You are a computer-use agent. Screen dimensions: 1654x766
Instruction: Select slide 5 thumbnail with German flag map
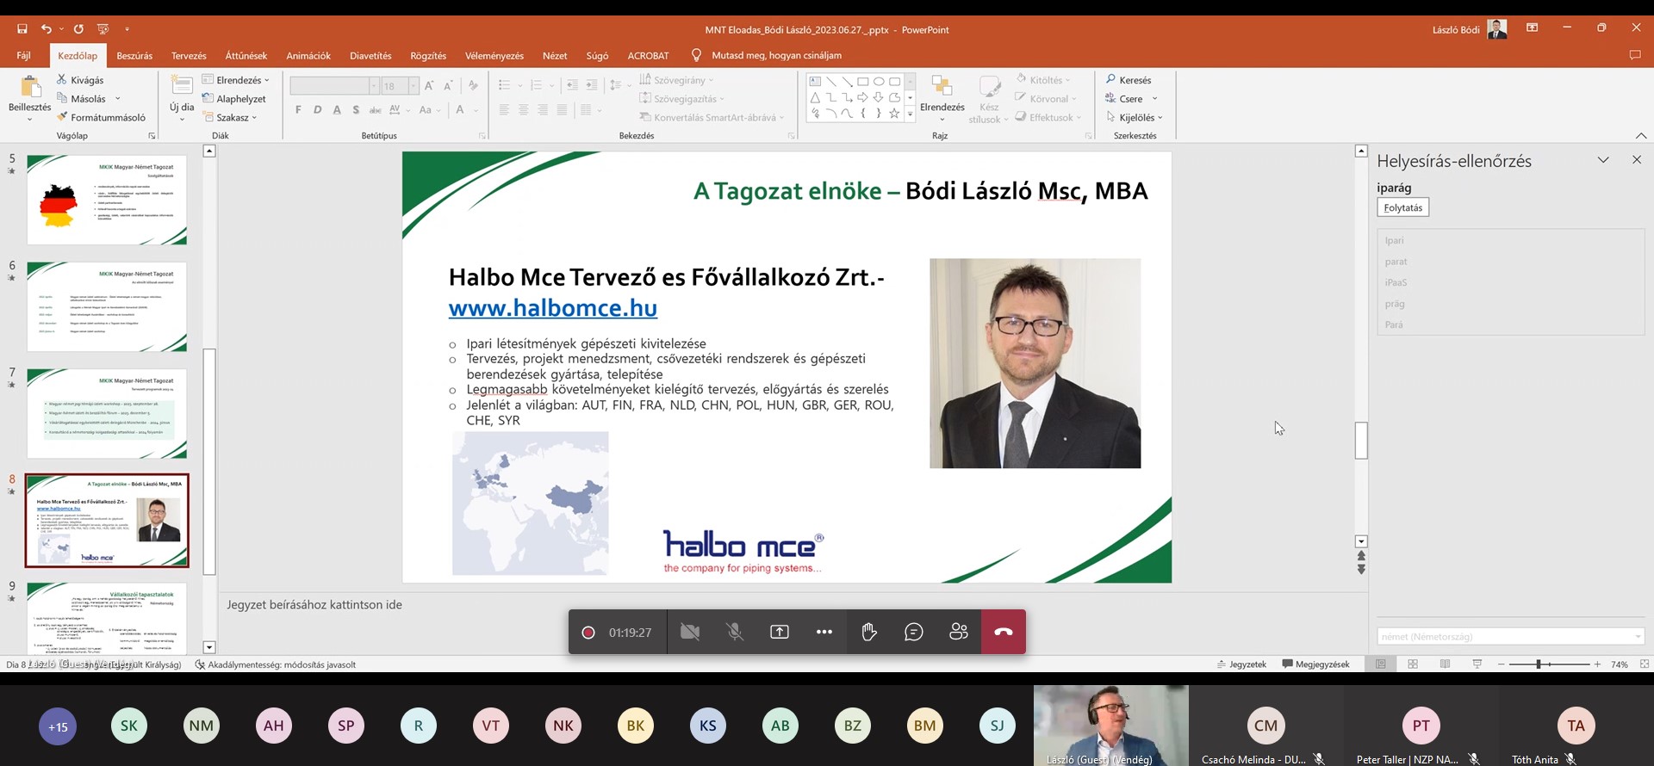[x=107, y=200]
